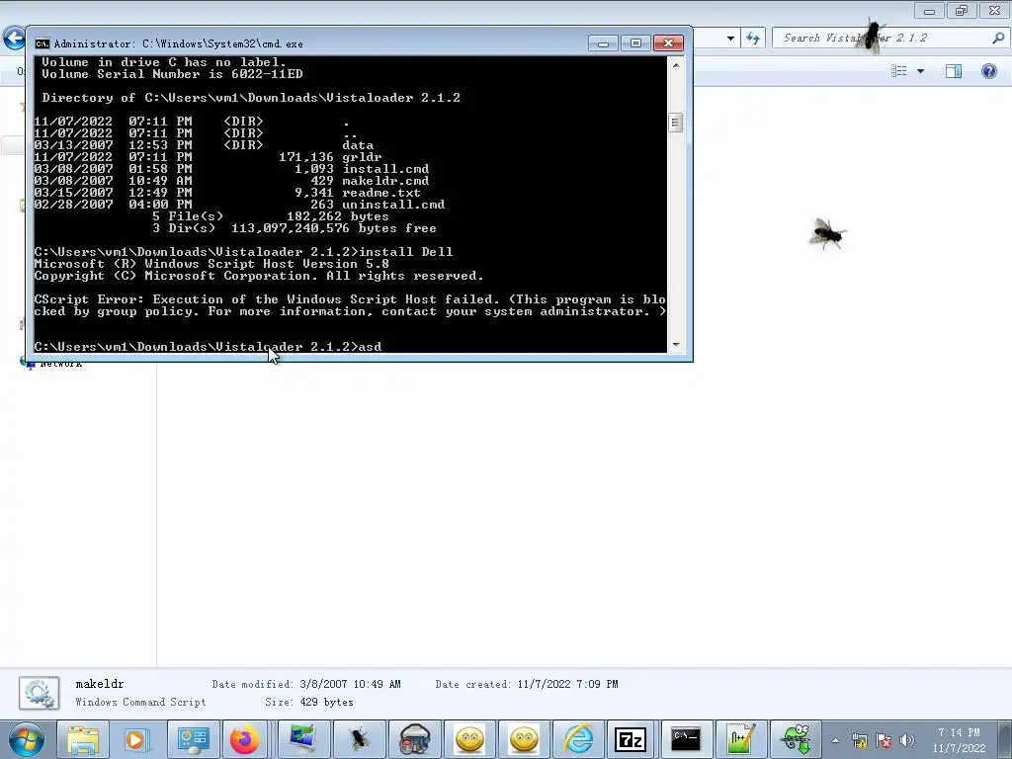Show hidden tray icons arrow

point(835,740)
